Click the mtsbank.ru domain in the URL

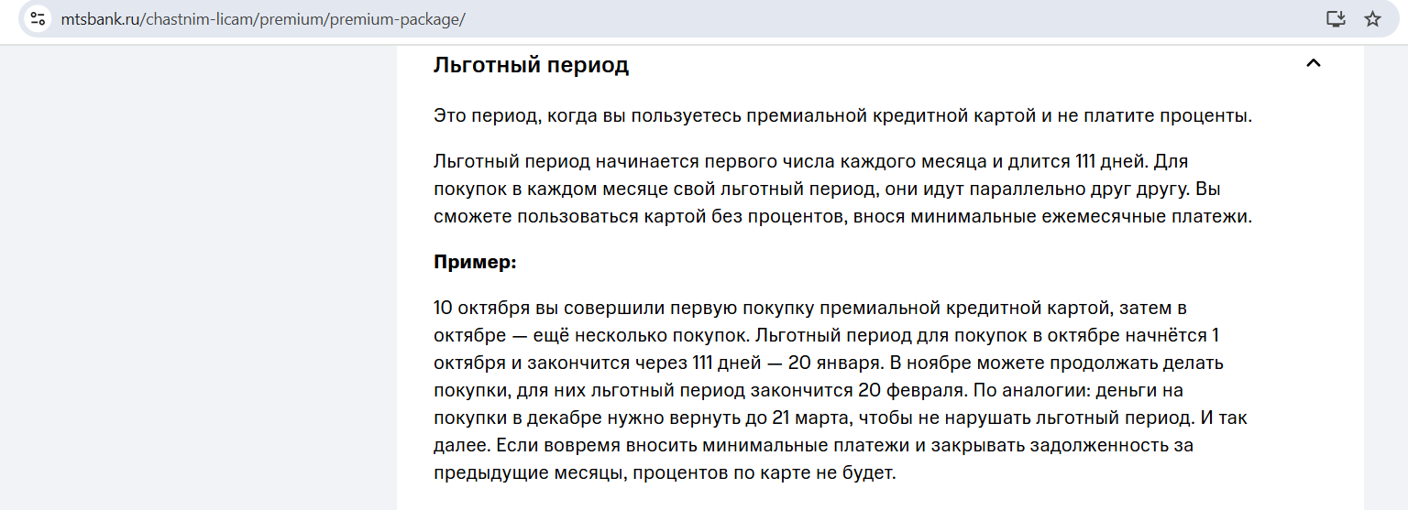pos(100,19)
